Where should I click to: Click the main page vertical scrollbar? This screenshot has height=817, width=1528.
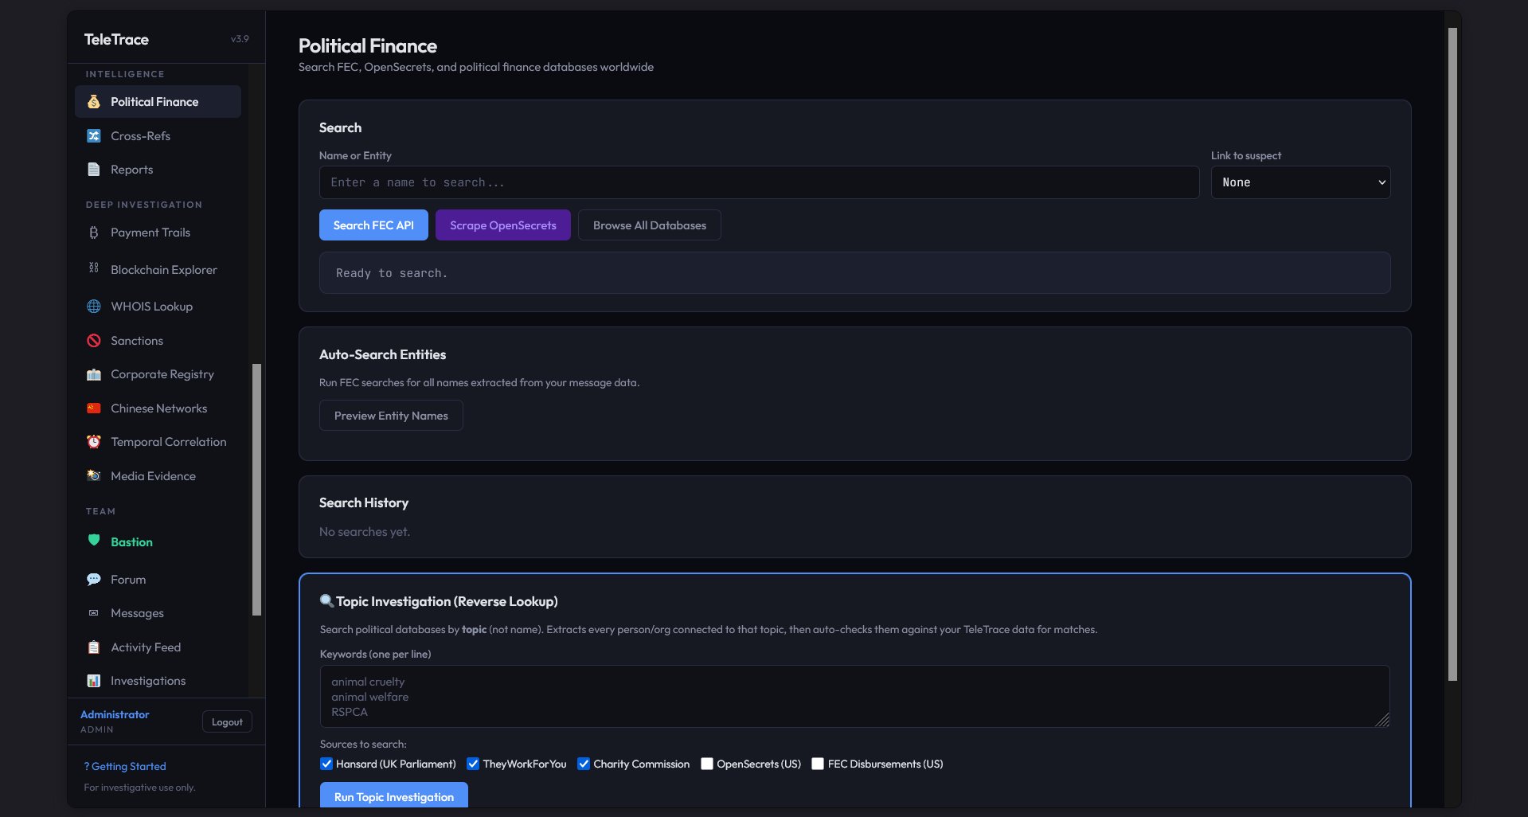[x=1452, y=354]
